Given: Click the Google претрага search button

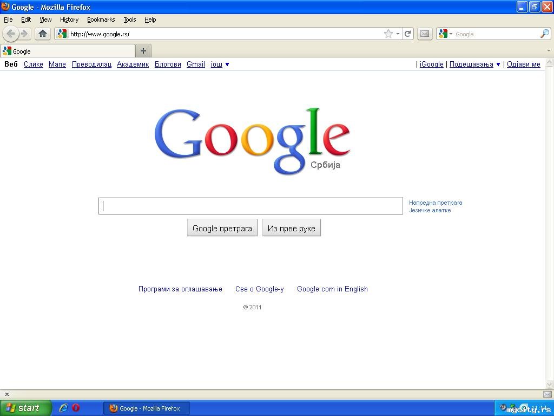Looking at the screenshot, I should pos(222,228).
